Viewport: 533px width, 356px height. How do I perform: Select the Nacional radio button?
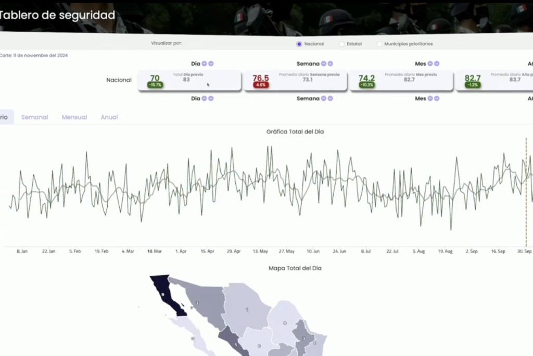pyautogui.click(x=299, y=44)
